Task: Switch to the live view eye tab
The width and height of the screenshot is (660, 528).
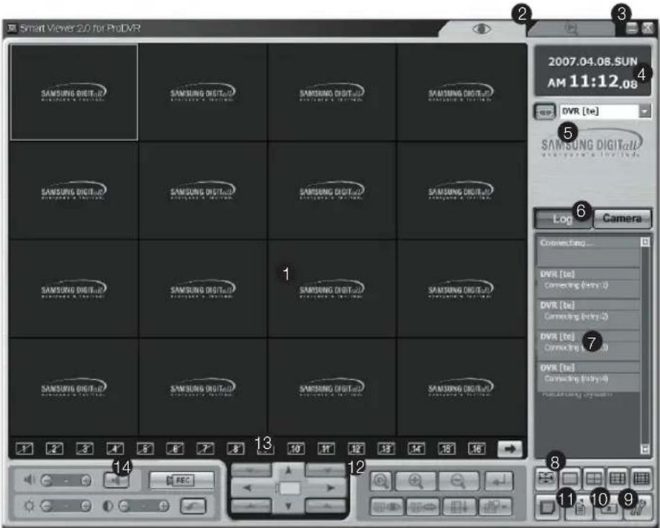Action: pos(482,29)
